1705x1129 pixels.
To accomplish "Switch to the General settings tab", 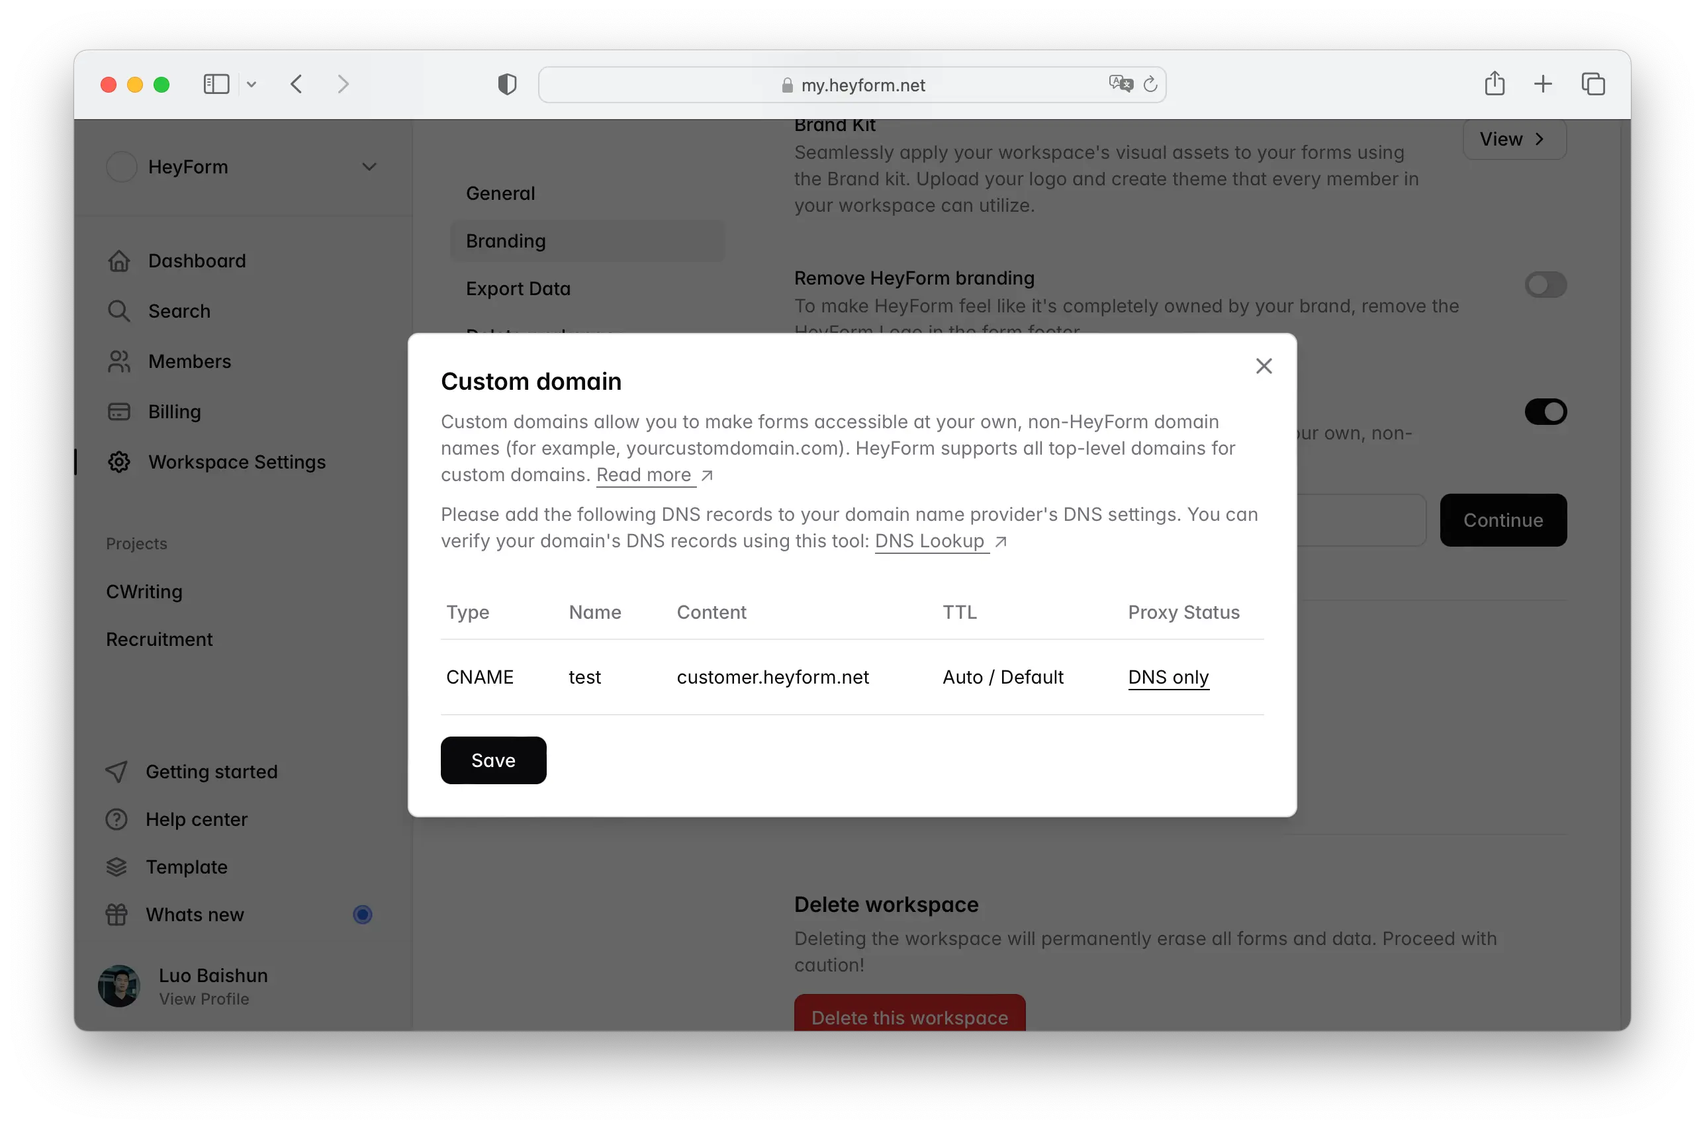I will 500,193.
